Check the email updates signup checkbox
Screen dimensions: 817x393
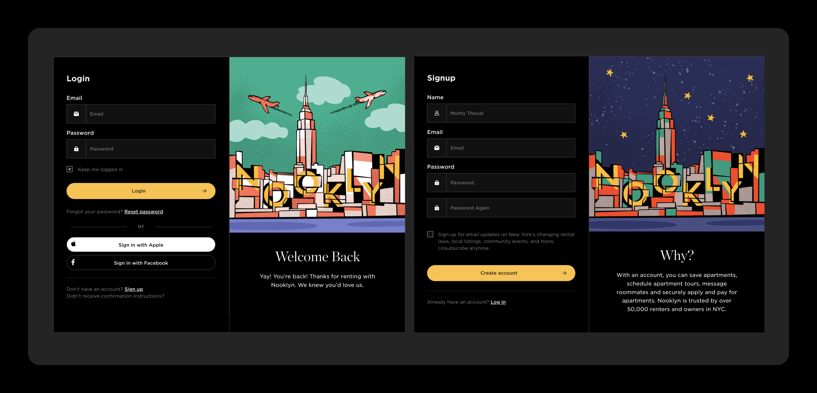point(430,234)
